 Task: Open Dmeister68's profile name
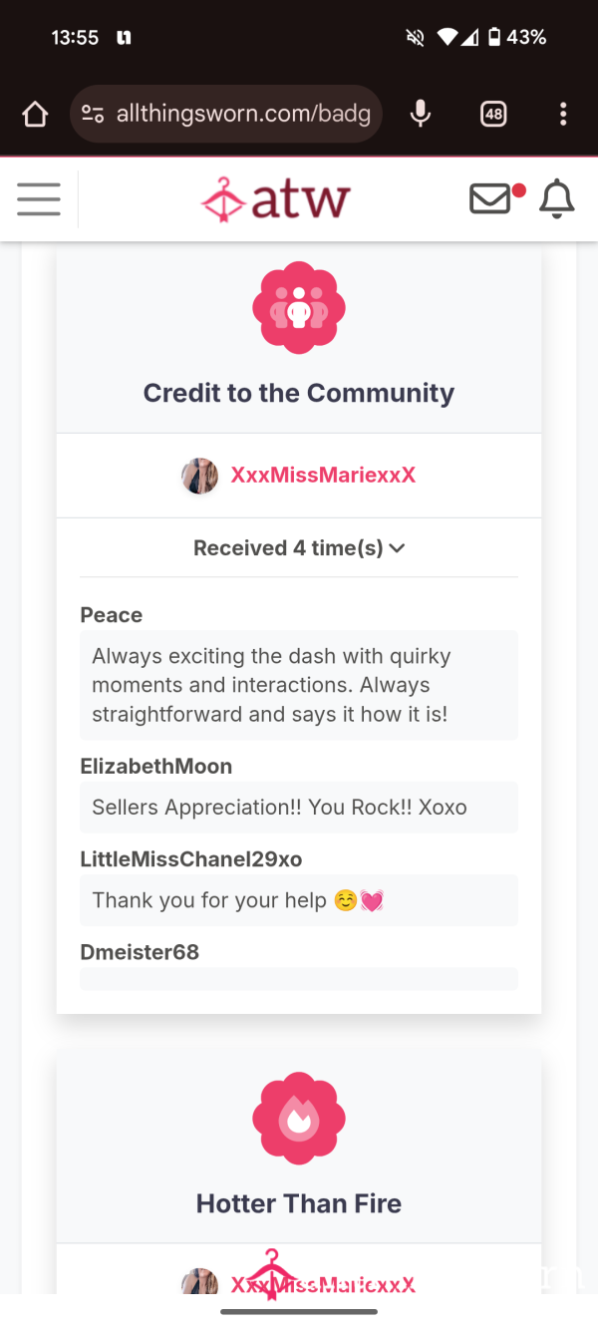coord(140,952)
